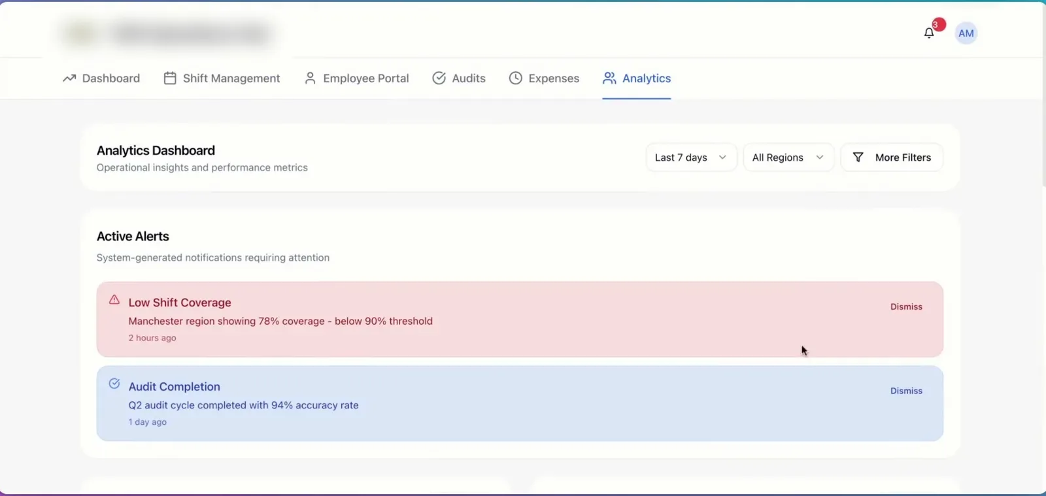The image size is (1046, 496).
Task: Click the Active Alerts heading
Action: (133, 237)
